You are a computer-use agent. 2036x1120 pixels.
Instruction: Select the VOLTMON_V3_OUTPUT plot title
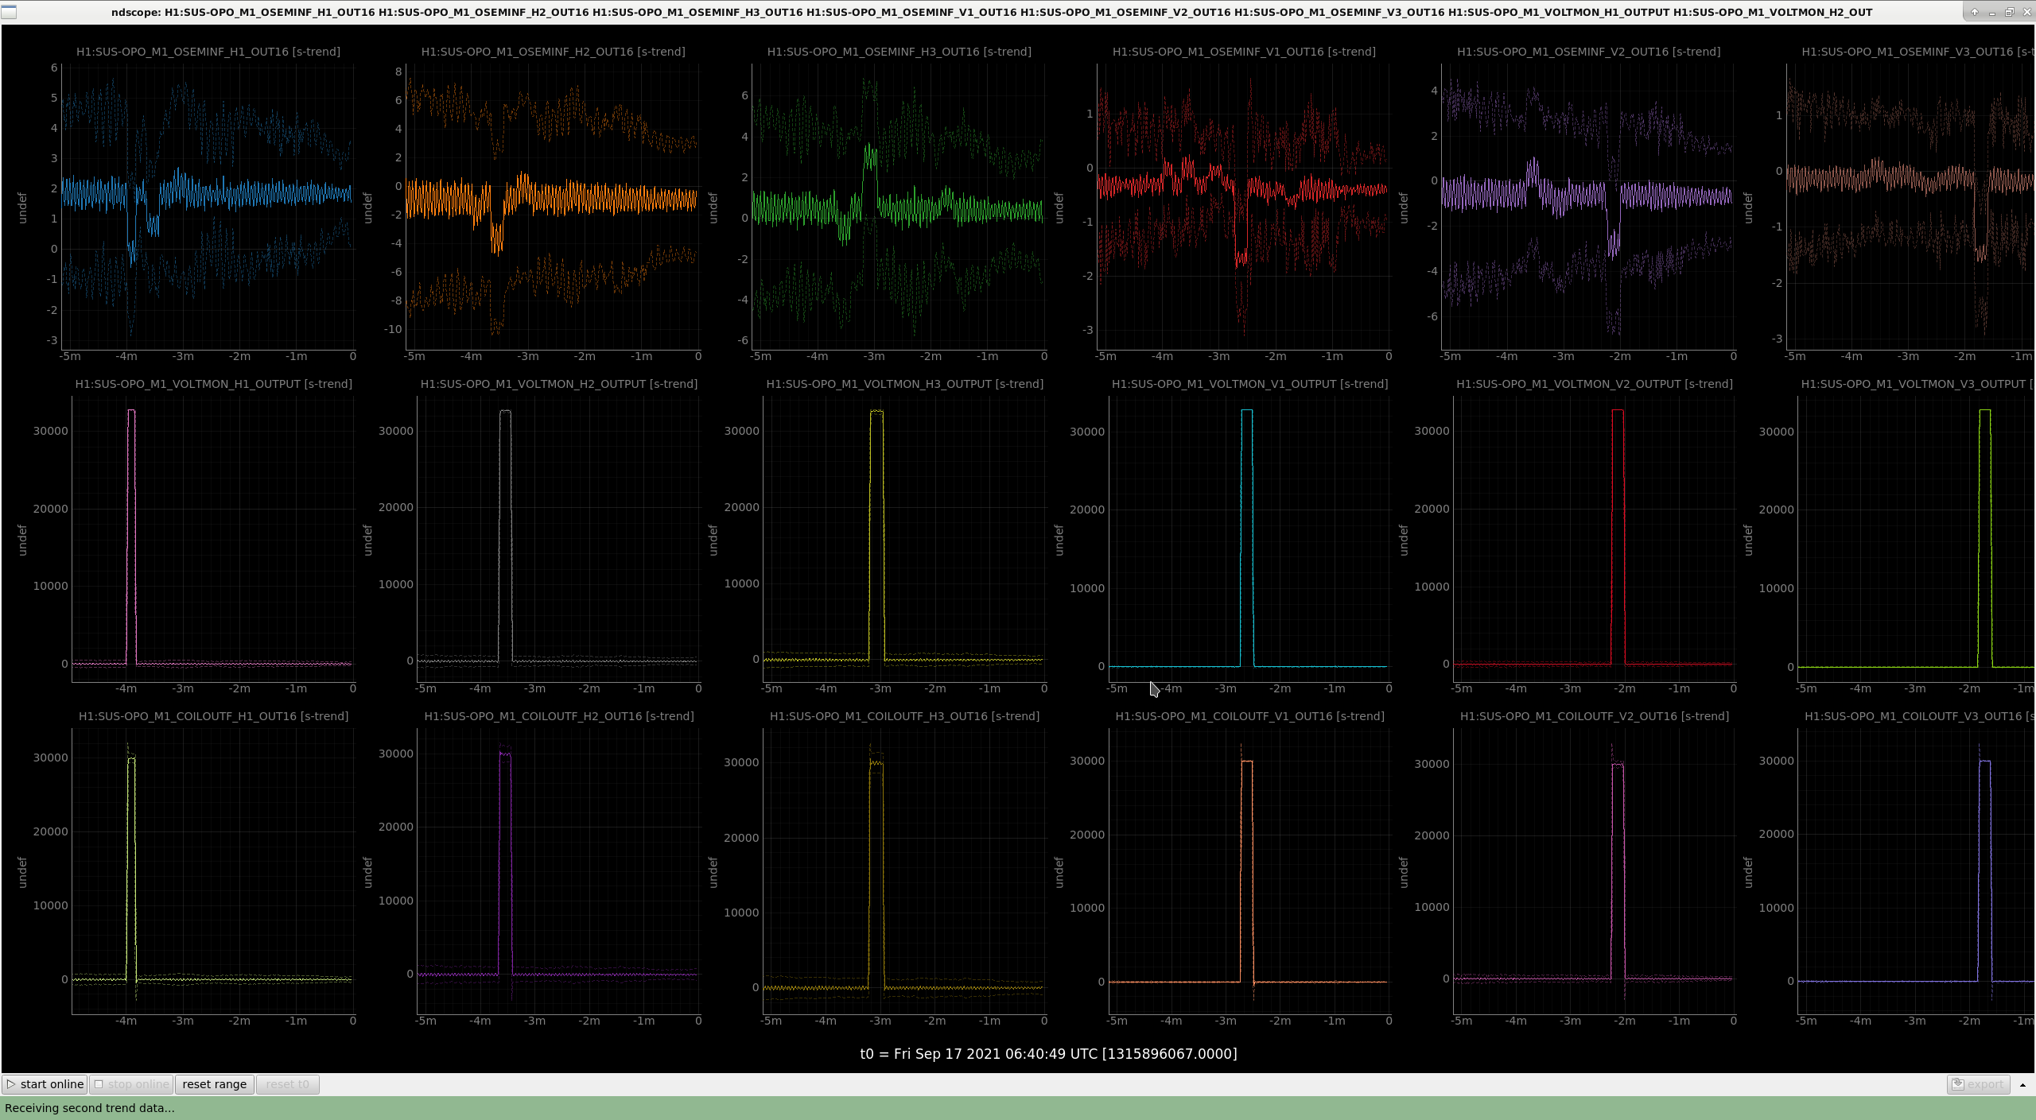(x=1917, y=384)
